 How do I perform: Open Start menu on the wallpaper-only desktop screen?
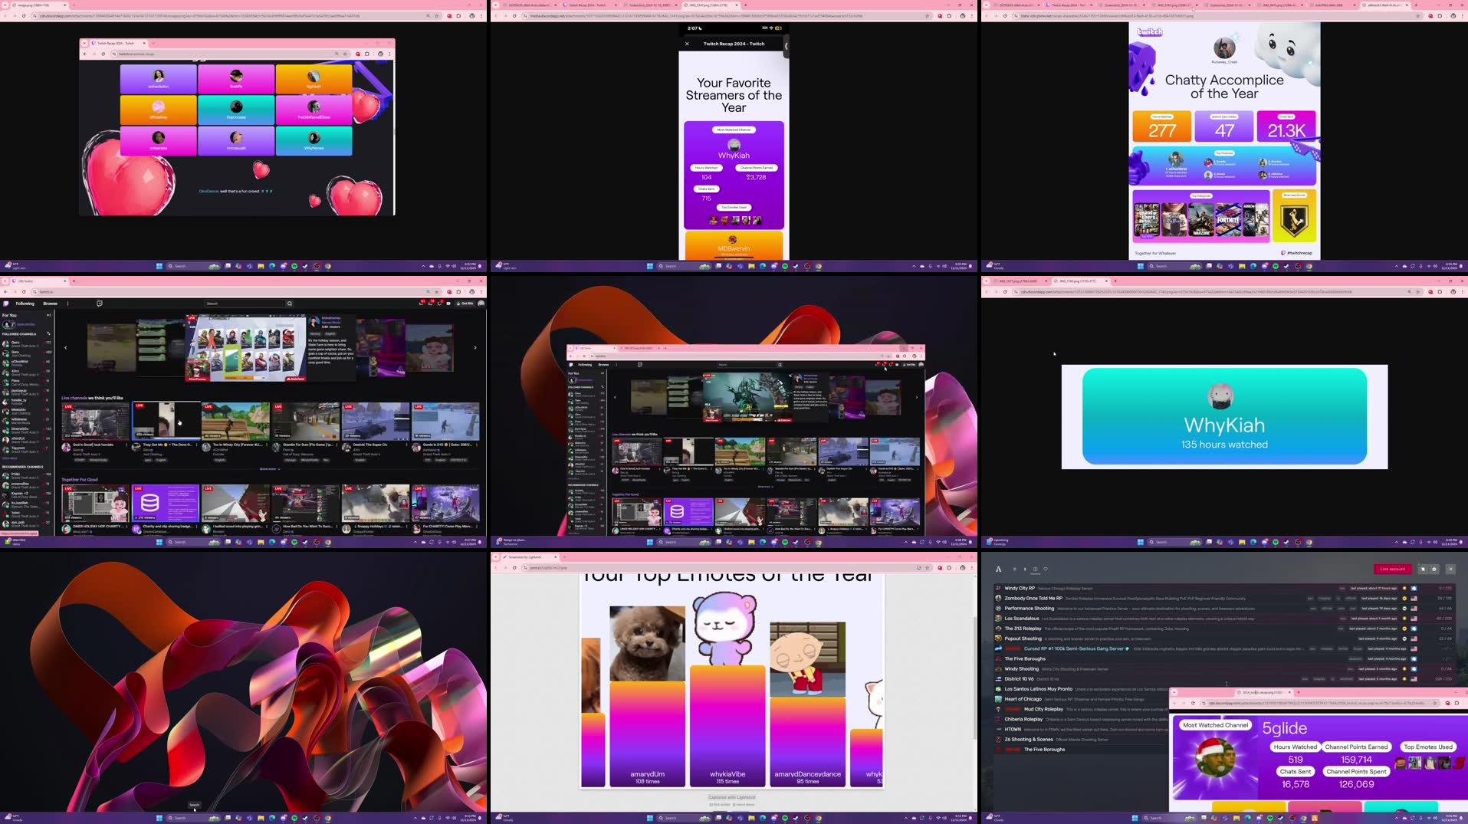click(x=159, y=818)
